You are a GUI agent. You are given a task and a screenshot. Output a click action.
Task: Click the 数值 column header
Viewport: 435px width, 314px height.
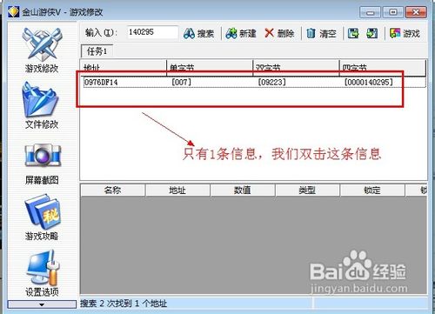pos(243,190)
